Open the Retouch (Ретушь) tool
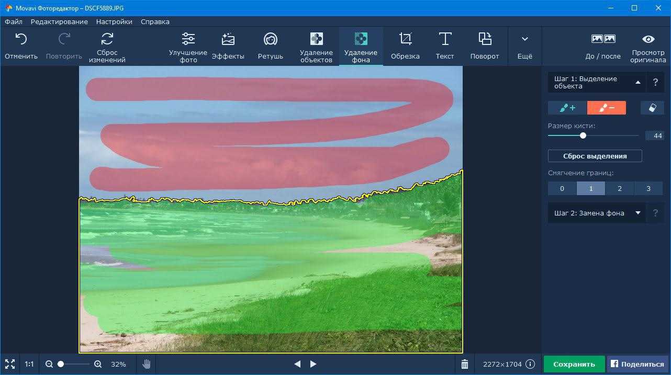Image resolution: width=671 pixels, height=375 pixels. (x=270, y=46)
